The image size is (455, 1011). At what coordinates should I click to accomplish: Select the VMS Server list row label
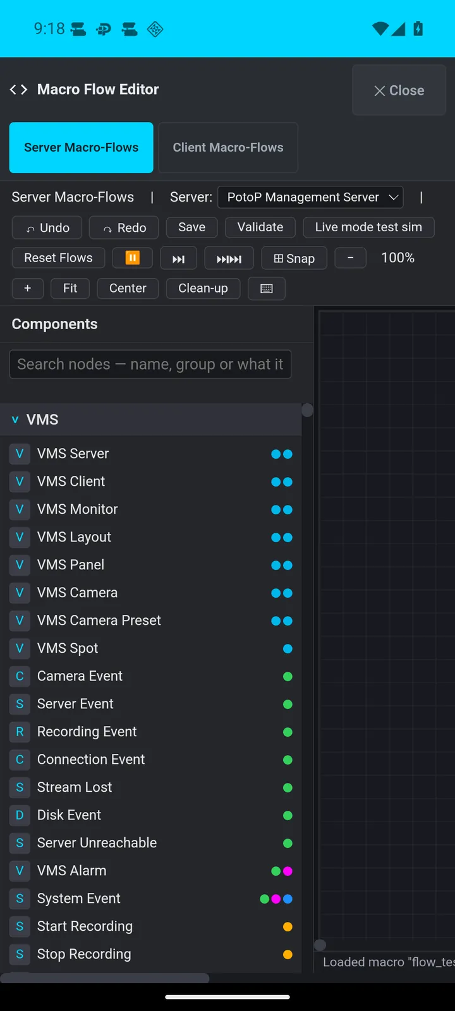tap(73, 454)
